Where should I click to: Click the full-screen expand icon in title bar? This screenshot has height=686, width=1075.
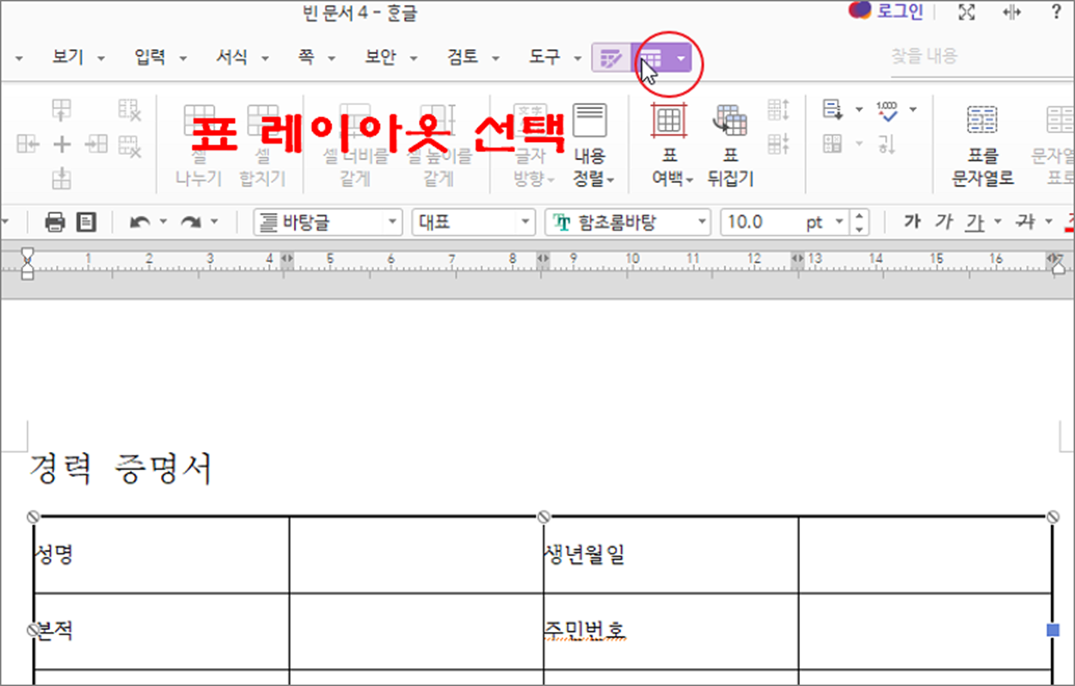click(x=967, y=12)
